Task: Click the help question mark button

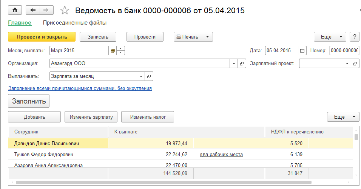Action: pyautogui.click(x=354, y=37)
